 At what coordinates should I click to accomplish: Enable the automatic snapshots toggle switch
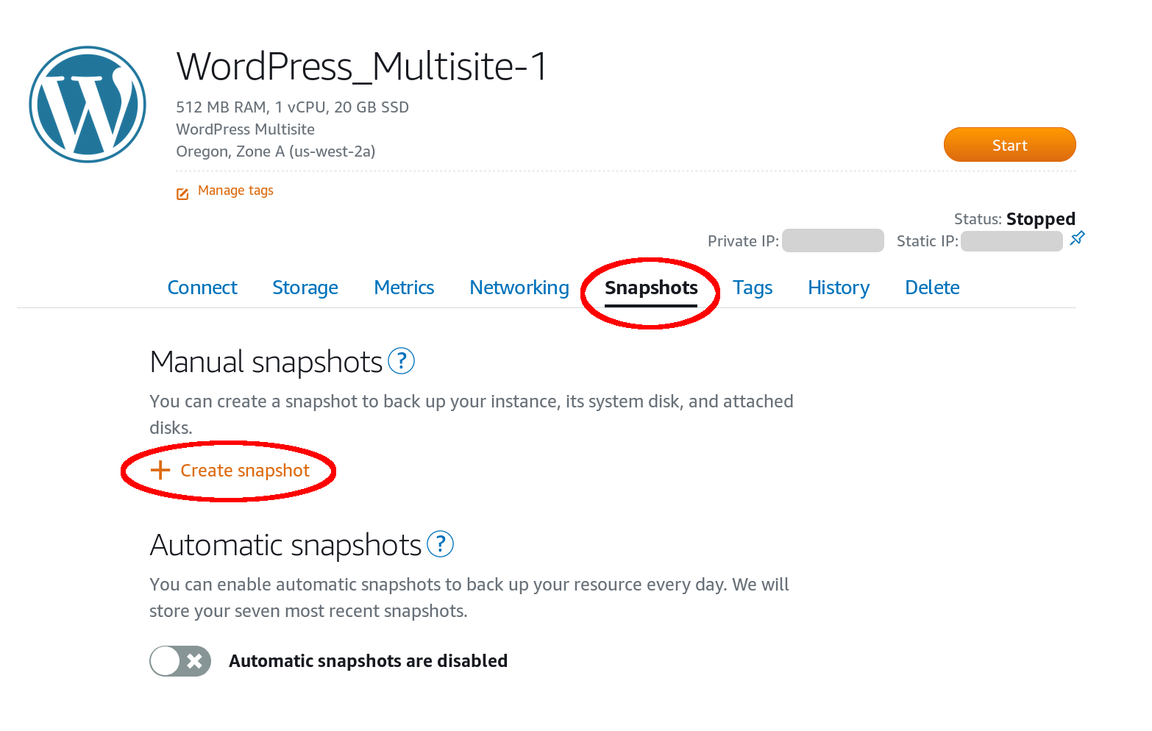(180, 660)
